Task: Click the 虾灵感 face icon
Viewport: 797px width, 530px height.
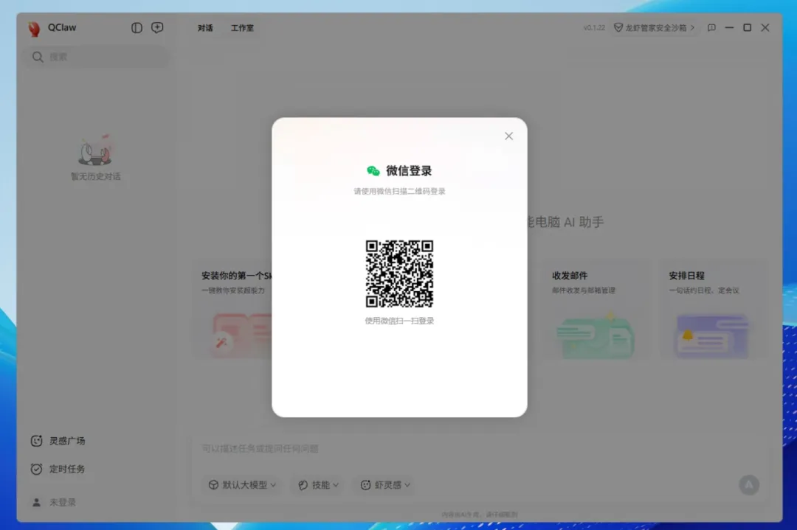Action: coord(365,485)
